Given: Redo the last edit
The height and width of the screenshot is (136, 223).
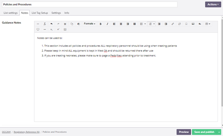Looking at the screenshot, I should [58, 24].
